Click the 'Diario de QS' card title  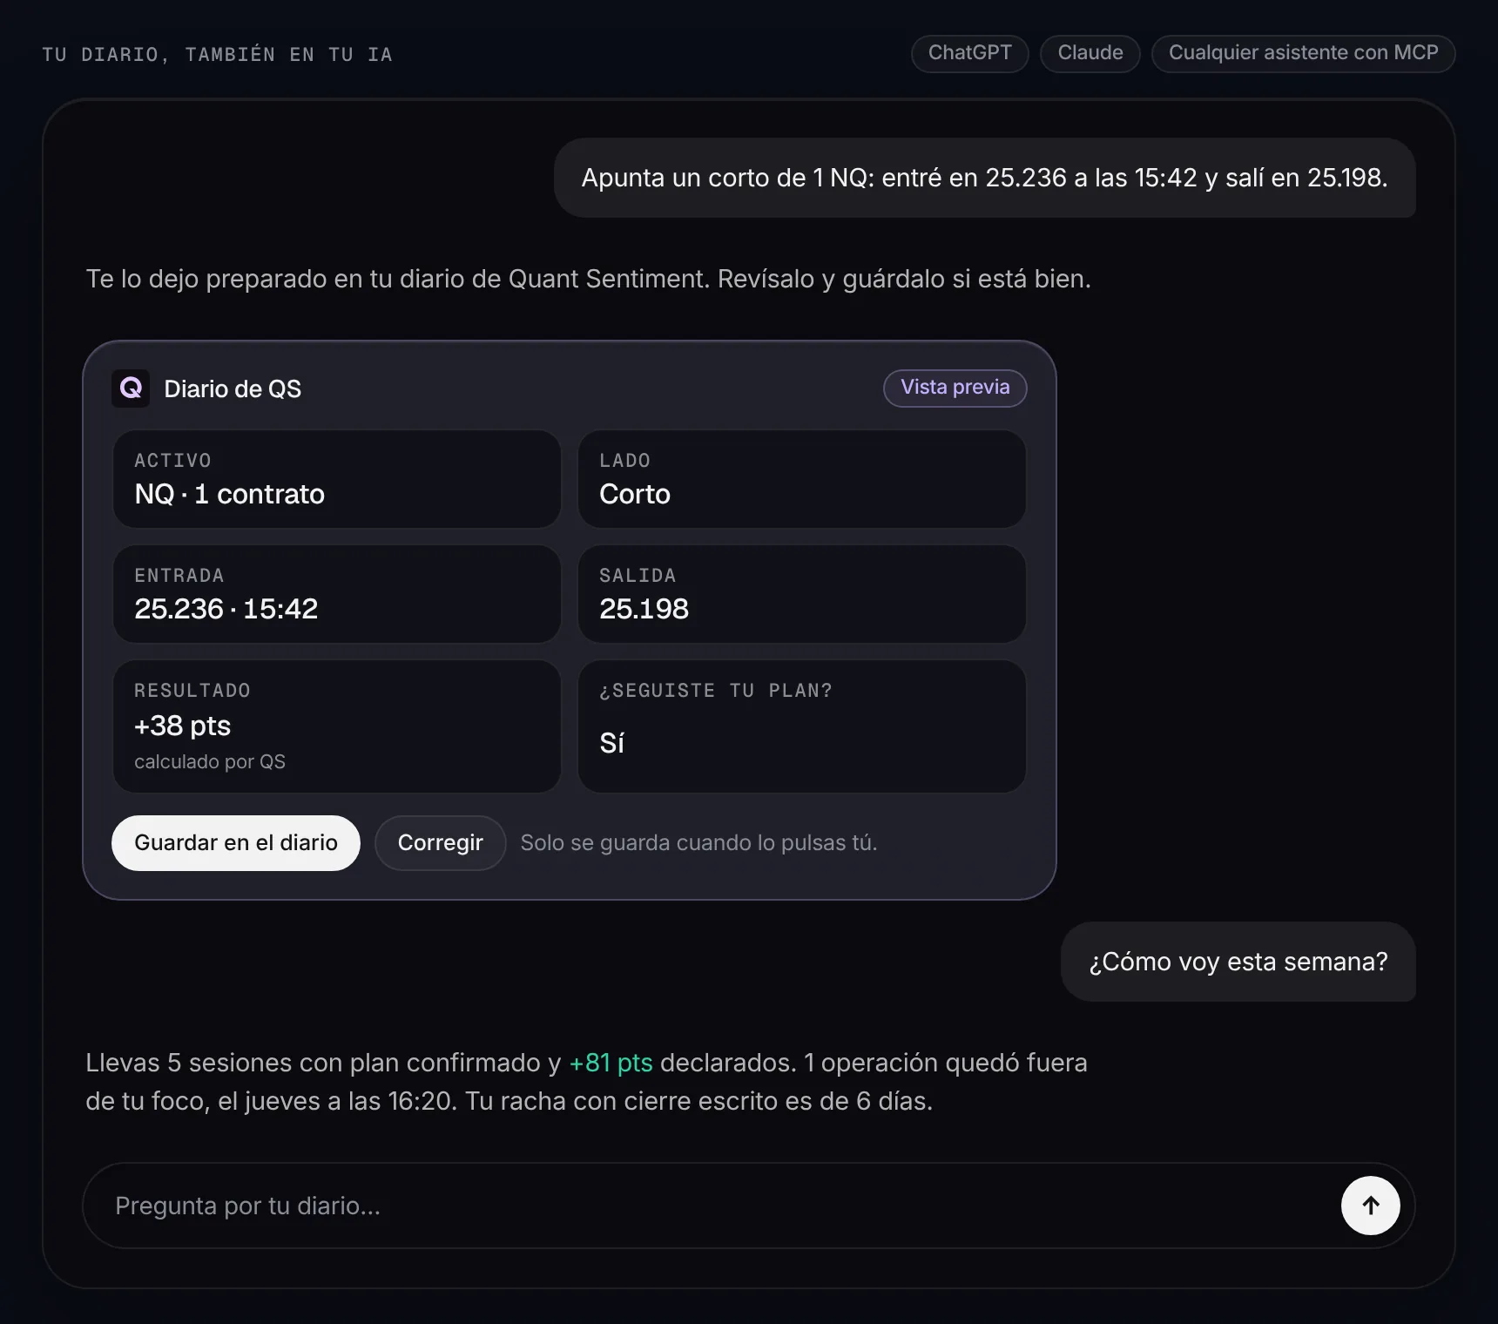[x=233, y=388]
